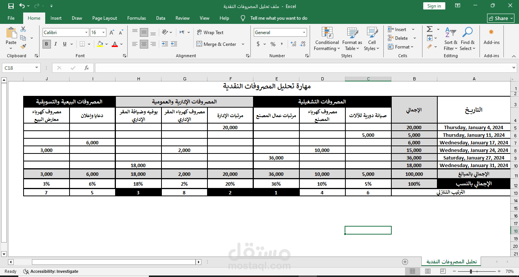Toggle Center horizontal alignment

[x=144, y=44]
